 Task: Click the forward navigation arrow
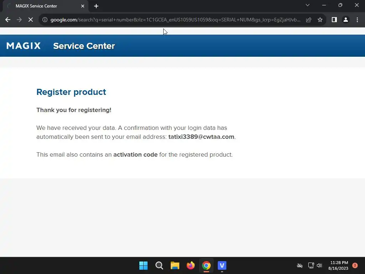19,20
